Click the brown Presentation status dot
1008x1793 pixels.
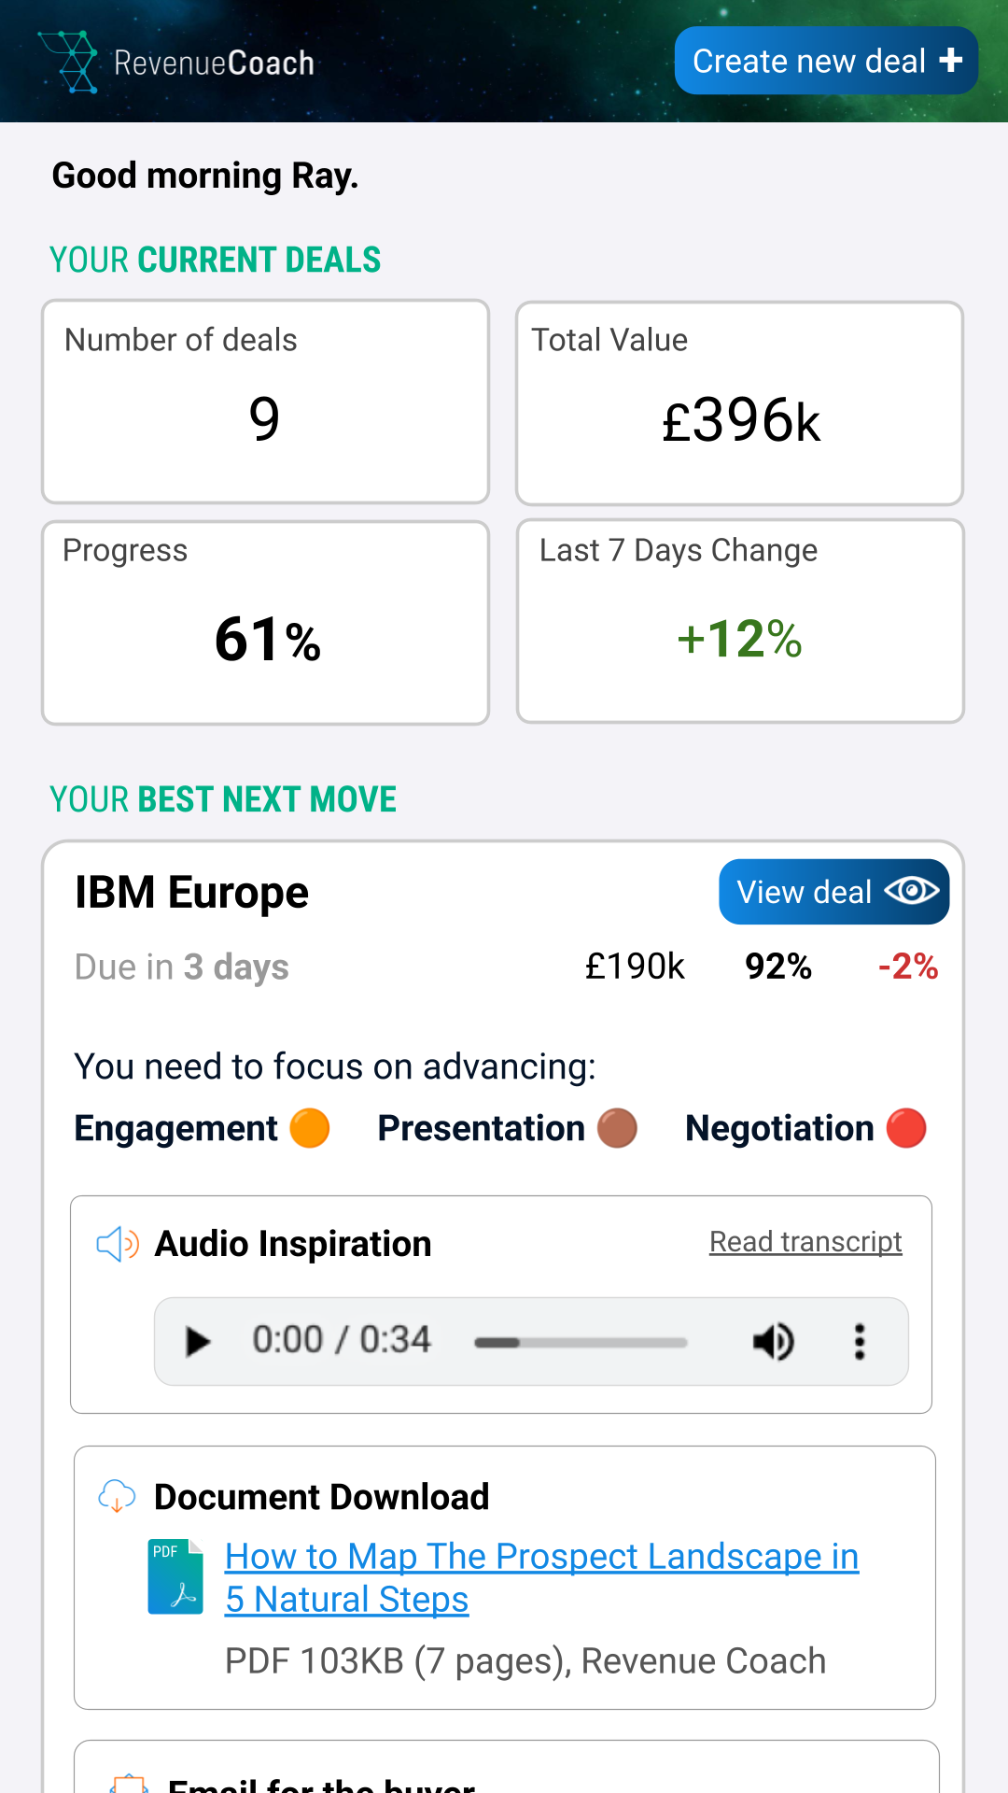coord(617,1128)
